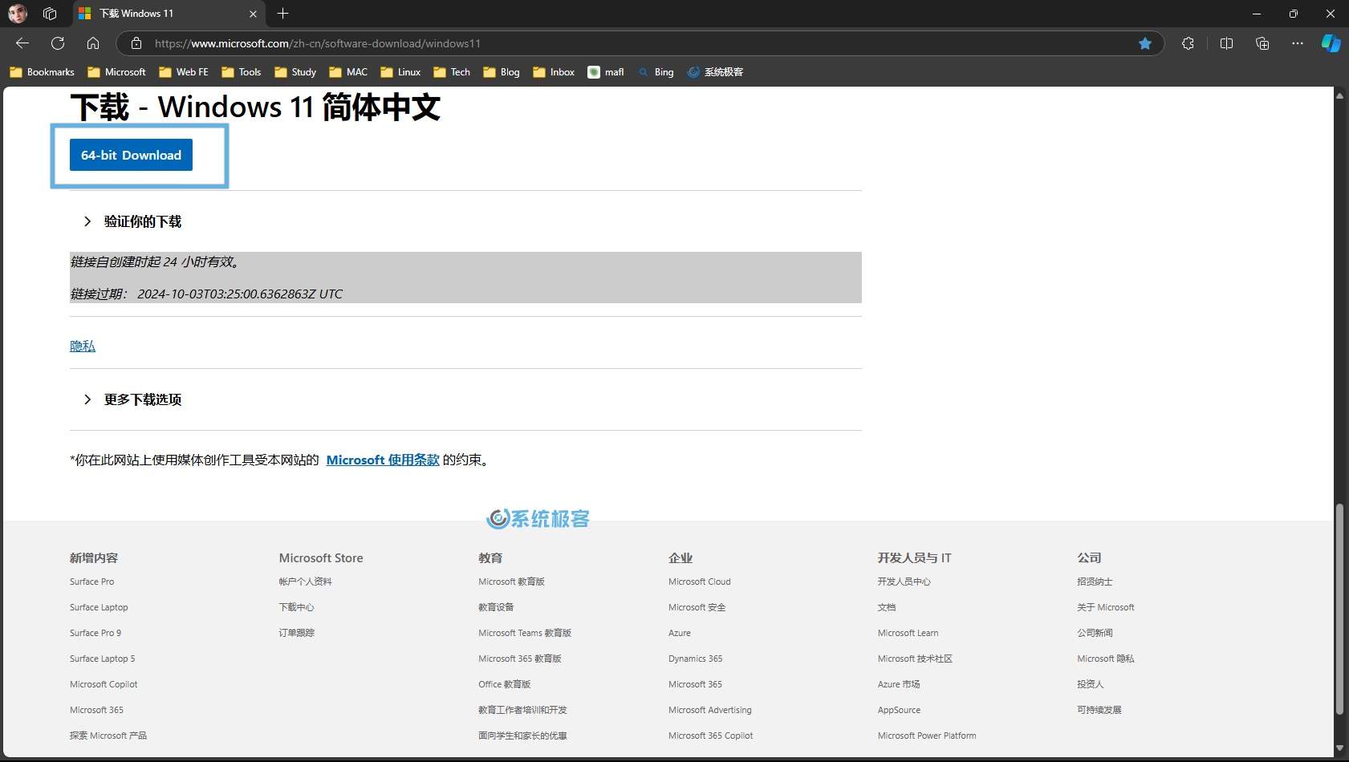Open the tab actions workspace icon
The width and height of the screenshot is (1349, 762).
coord(50,14)
